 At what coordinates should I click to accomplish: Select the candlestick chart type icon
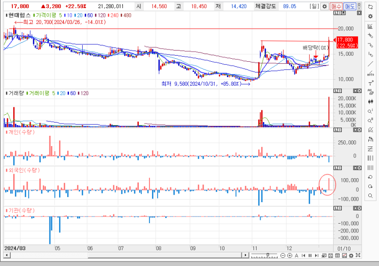(x=370, y=102)
